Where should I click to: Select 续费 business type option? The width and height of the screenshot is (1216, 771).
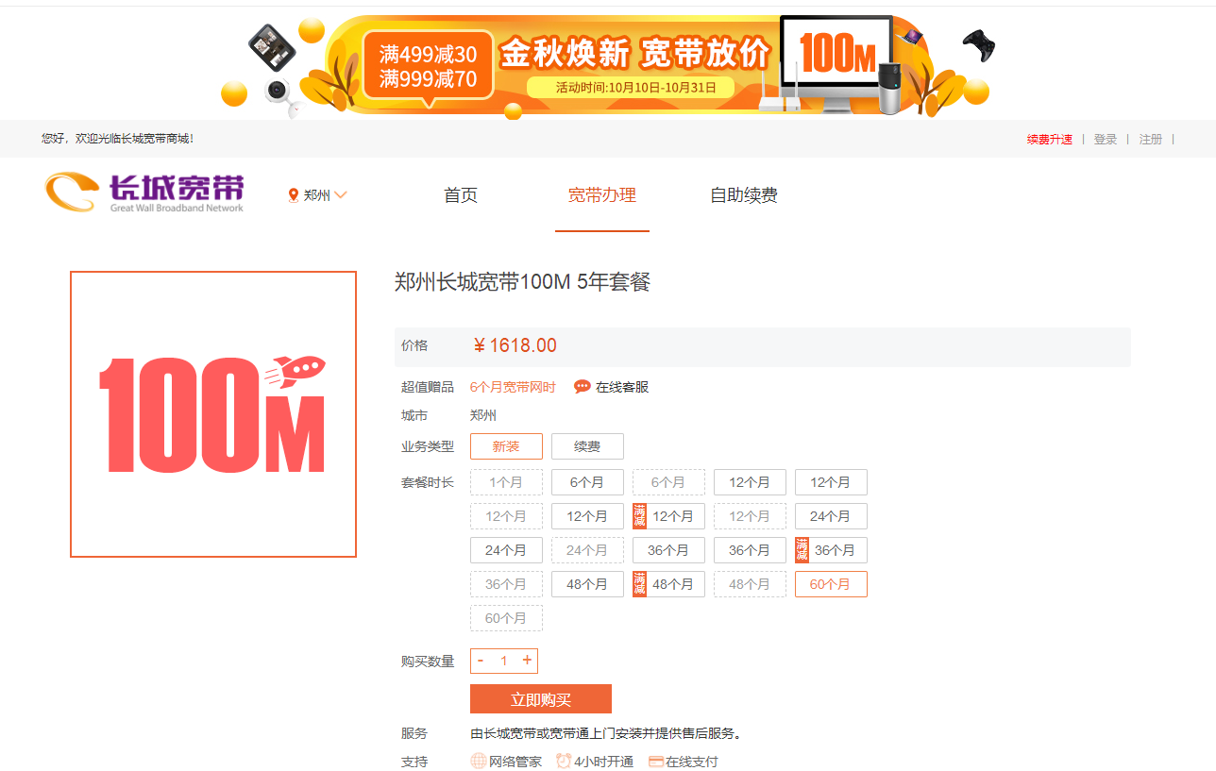pos(587,446)
